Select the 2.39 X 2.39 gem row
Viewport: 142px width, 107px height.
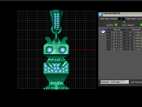point(124,49)
